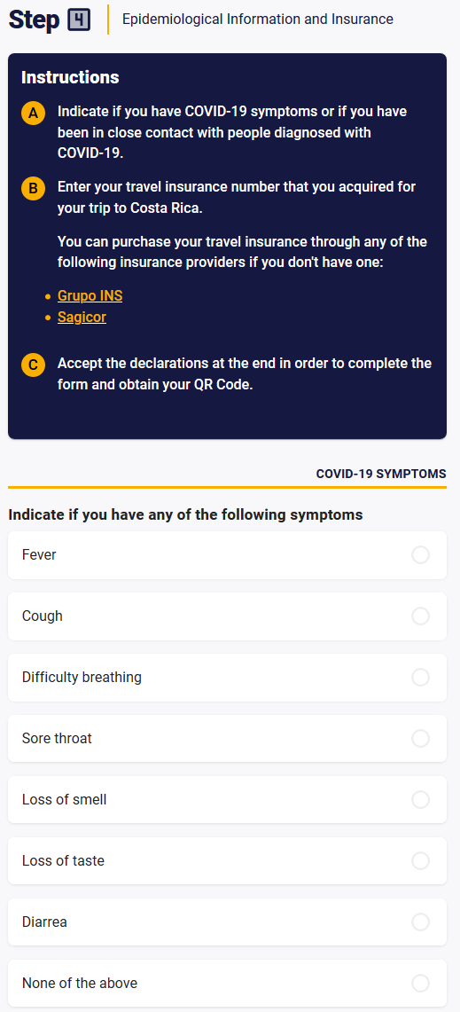This screenshot has height=1012, width=460.
Task: Select the Cough radio button
Action: pos(421,616)
